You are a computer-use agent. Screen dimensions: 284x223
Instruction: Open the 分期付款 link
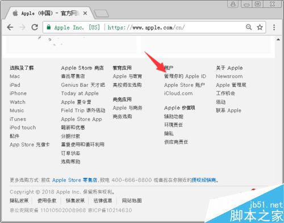point(70,136)
